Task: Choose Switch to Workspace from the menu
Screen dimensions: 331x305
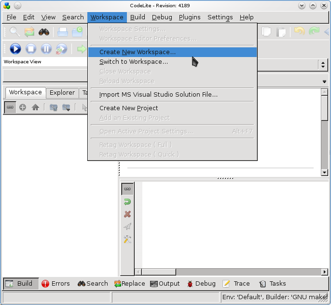Action: [134, 62]
